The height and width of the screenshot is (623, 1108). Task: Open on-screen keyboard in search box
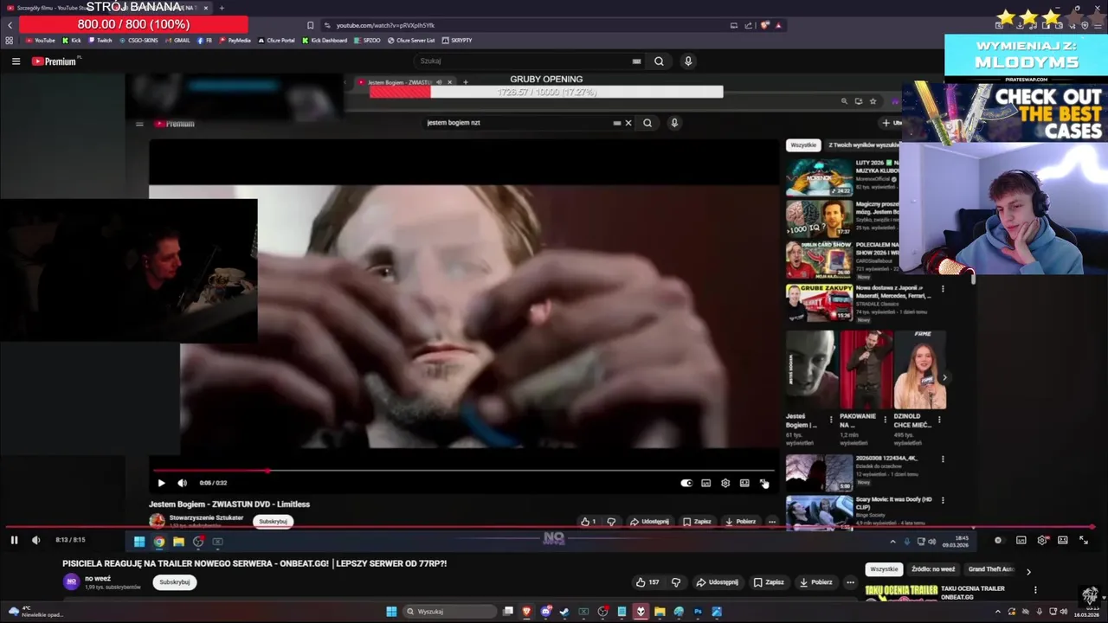pos(636,61)
